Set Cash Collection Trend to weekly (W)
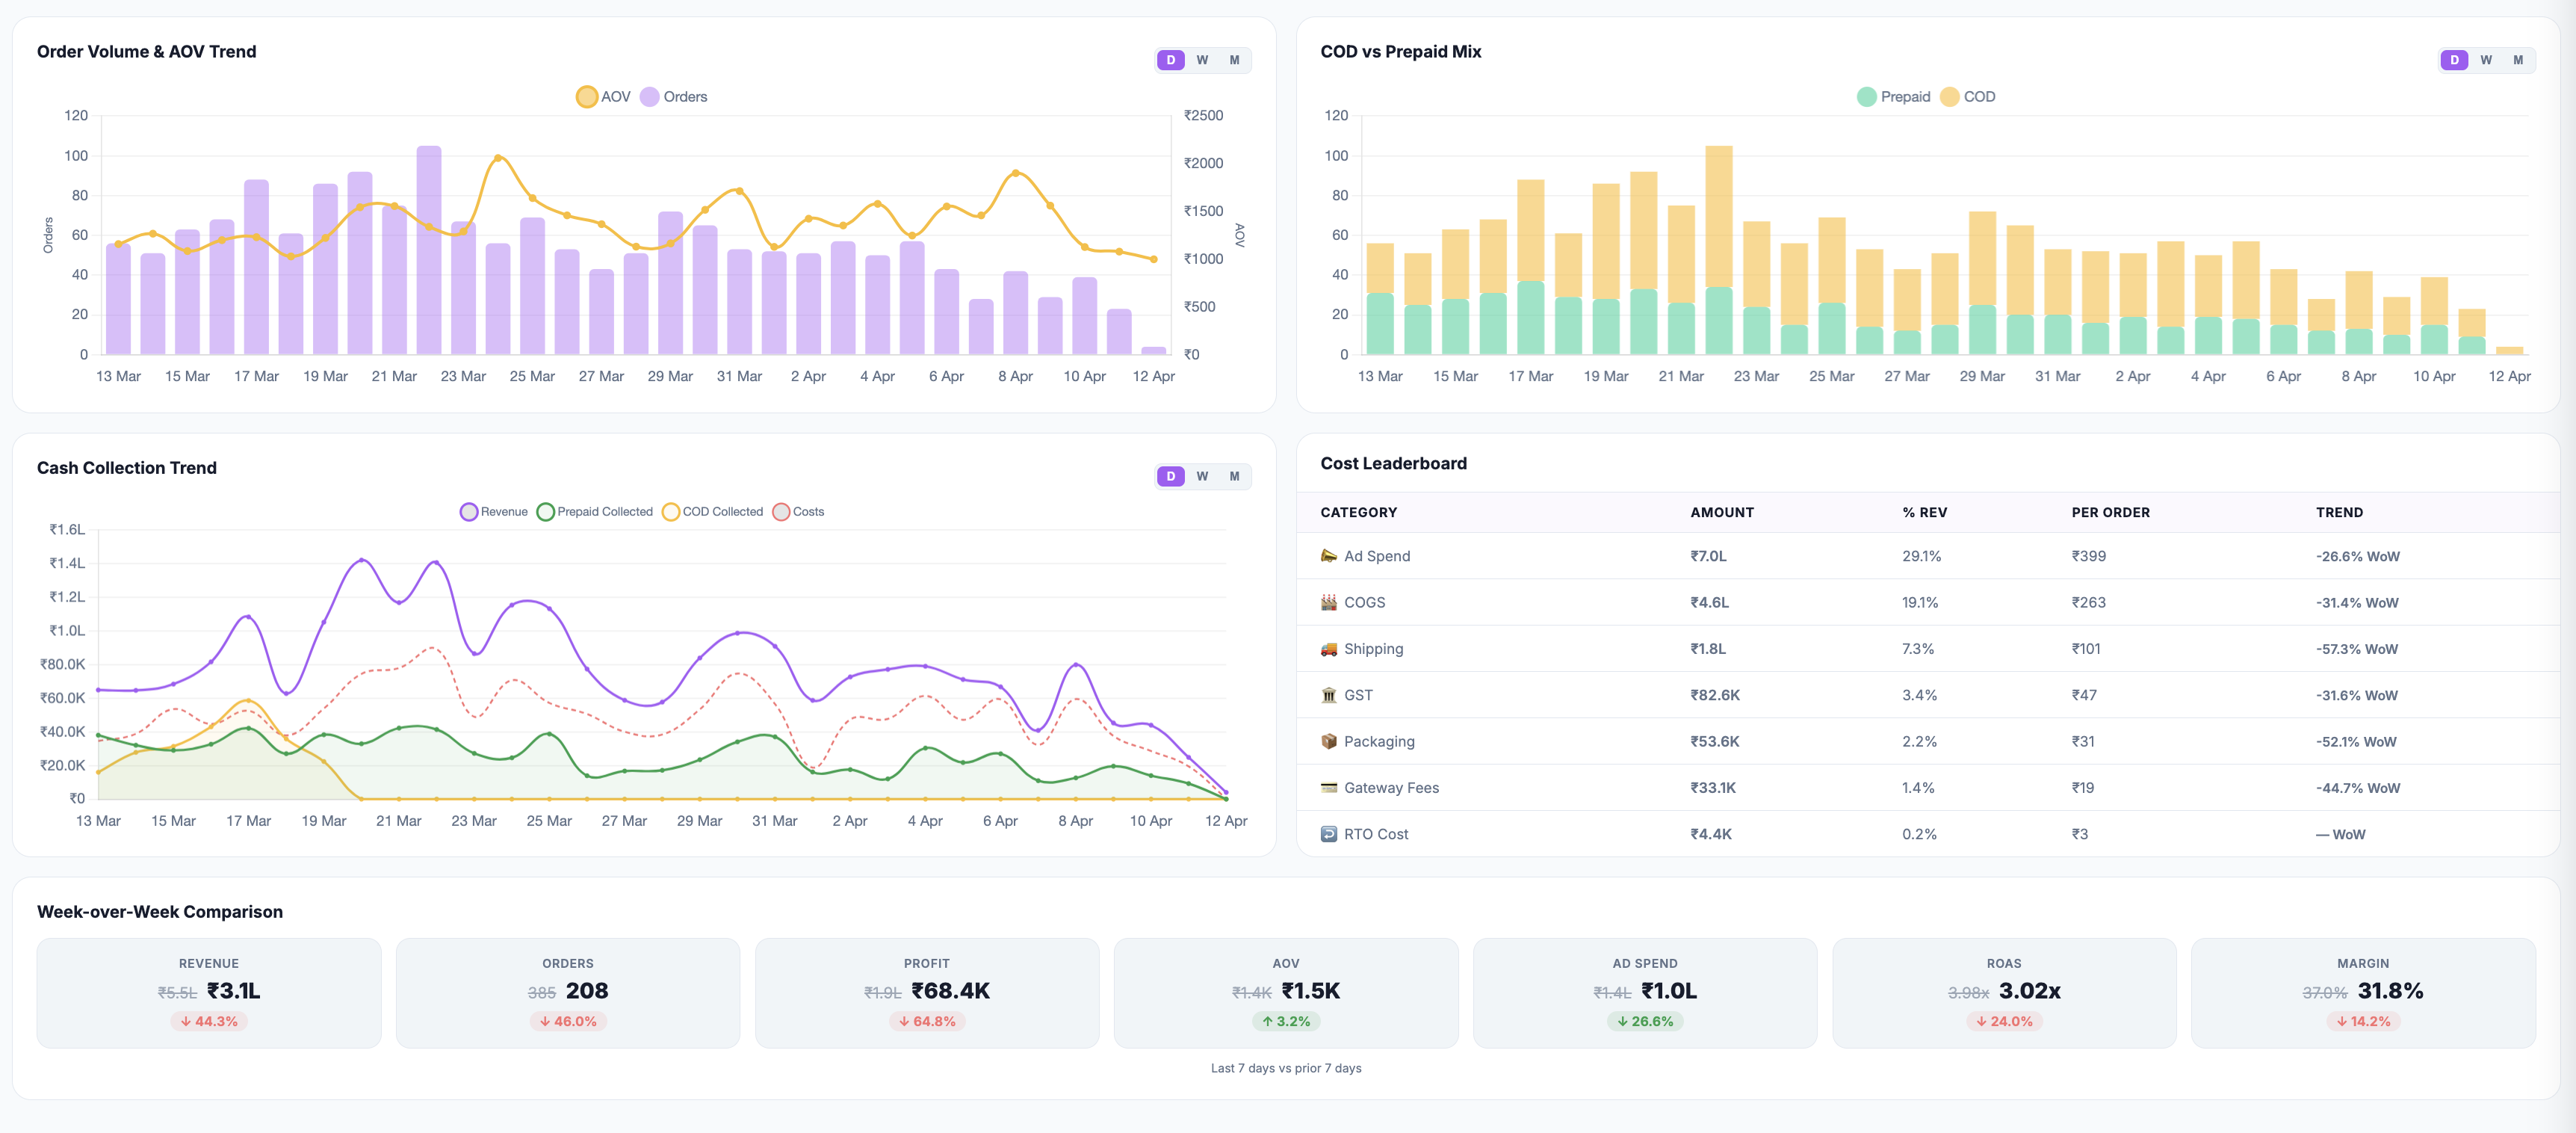Image resolution: width=2576 pixels, height=1133 pixels. pyautogui.click(x=1202, y=476)
